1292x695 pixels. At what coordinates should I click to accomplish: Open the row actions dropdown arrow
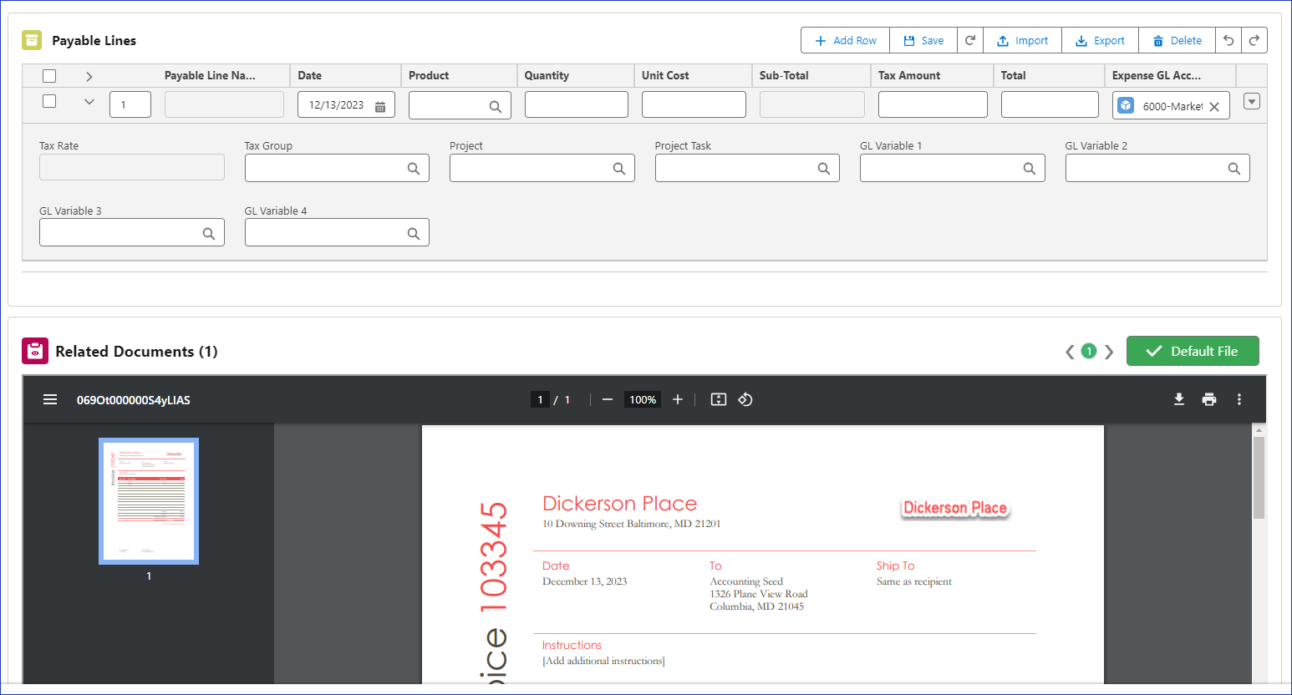click(x=1251, y=101)
